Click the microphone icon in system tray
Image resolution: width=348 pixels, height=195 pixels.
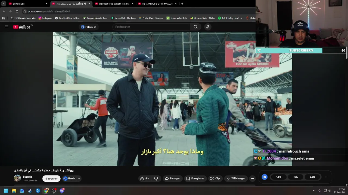319,191
